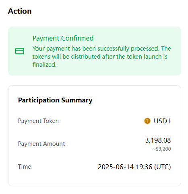Image resolution: width=188 pixels, height=194 pixels.
Task: Select the 3,198.08 amount value
Action: pos(158,140)
